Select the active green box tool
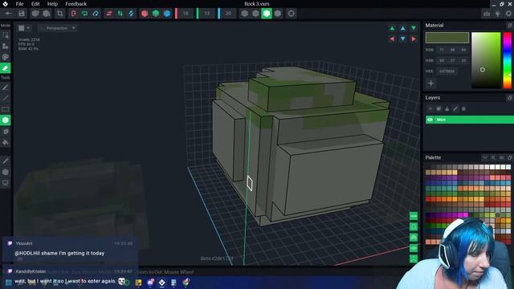This screenshot has width=514, height=289. coord(6,120)
